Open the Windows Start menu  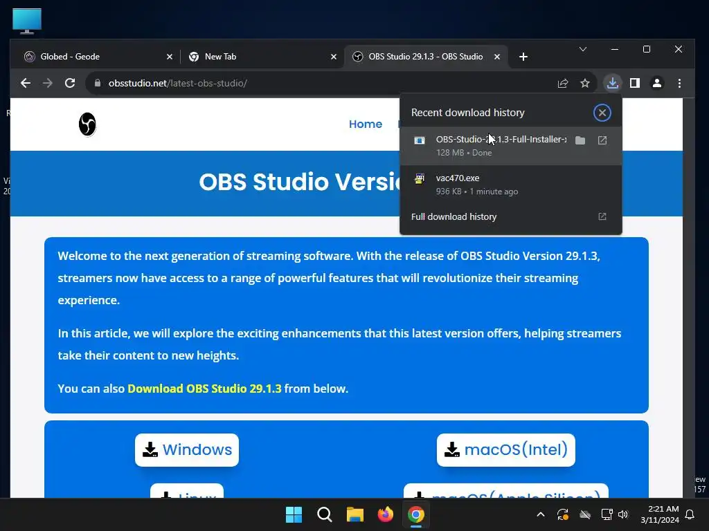(294, 514)
